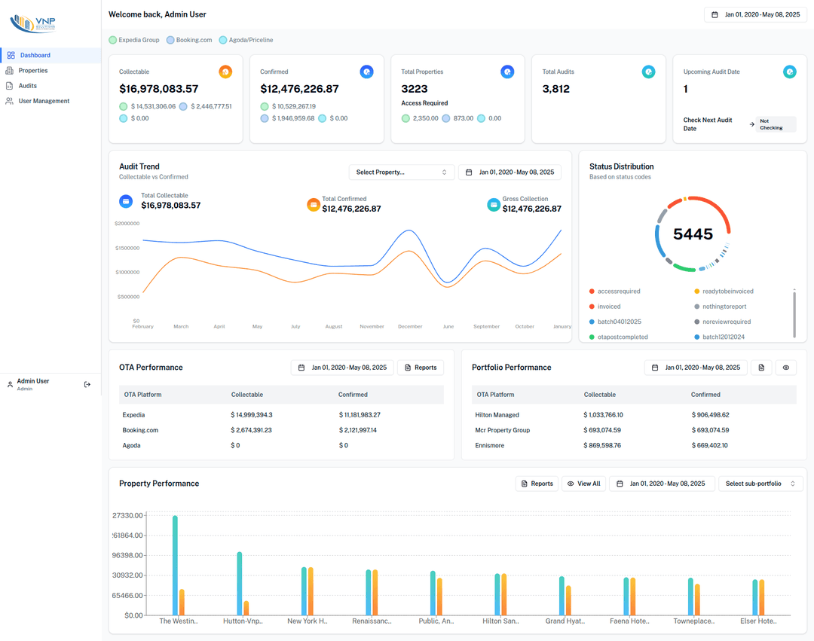
Task: Click the View All button
Action: tap(584, 484)
